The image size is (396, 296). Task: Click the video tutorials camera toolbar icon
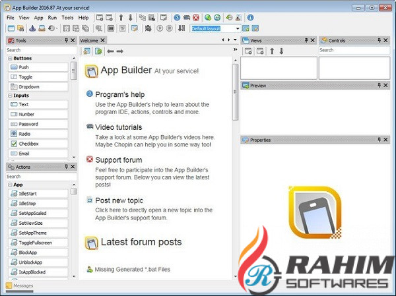coord(187,18)
